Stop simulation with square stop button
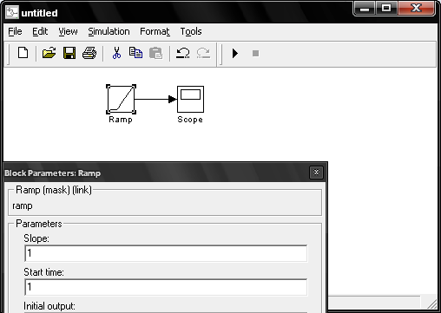 point(255,54)
